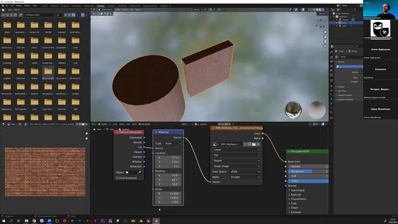The height and width of the screenshot is (224, 398).
Task: Switch to the Geometry Nodes workspace tab
Action: pos(150,6)
